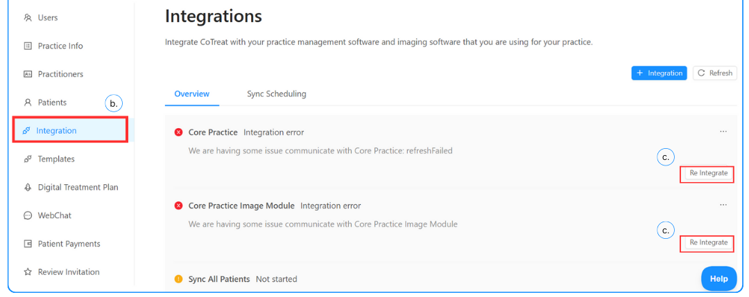Refresh the integrations list
749x297 pixels.
714,73
